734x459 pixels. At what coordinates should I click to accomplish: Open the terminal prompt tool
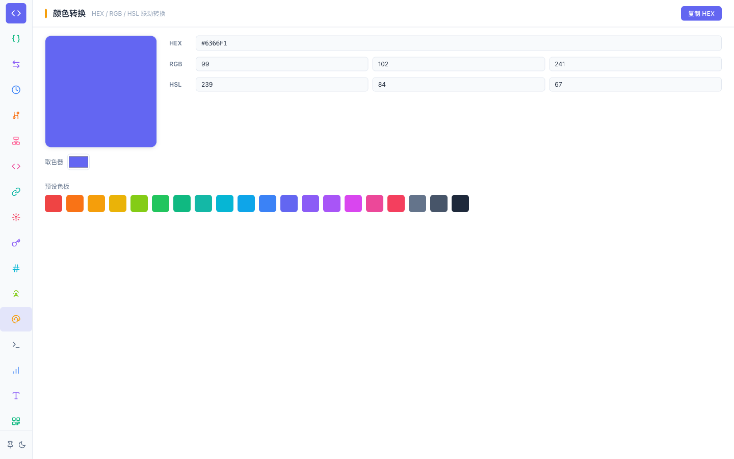tap(16, 345)
